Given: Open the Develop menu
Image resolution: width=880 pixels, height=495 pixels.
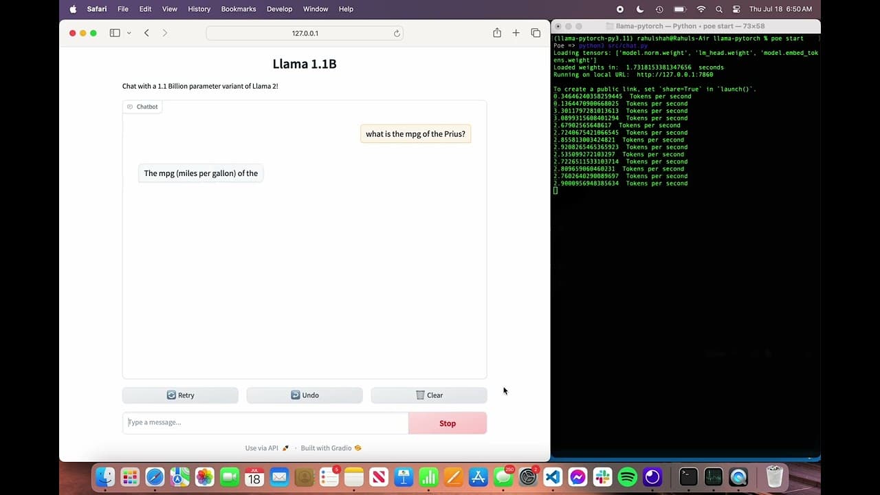Looking at the screenshot, I should 280,9.
